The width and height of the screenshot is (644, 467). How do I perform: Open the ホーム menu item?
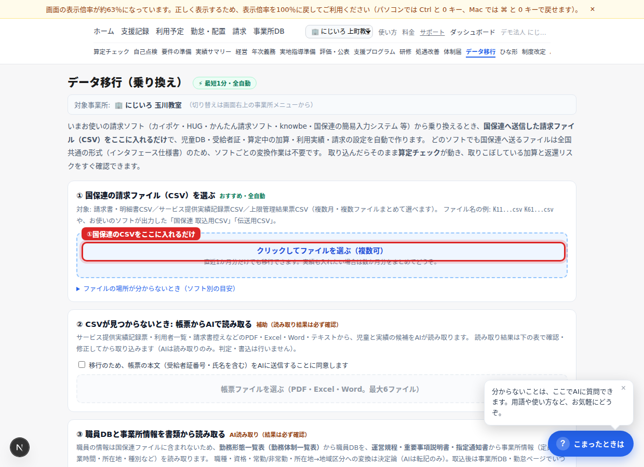pyautogui.click(x=104, y=32)
